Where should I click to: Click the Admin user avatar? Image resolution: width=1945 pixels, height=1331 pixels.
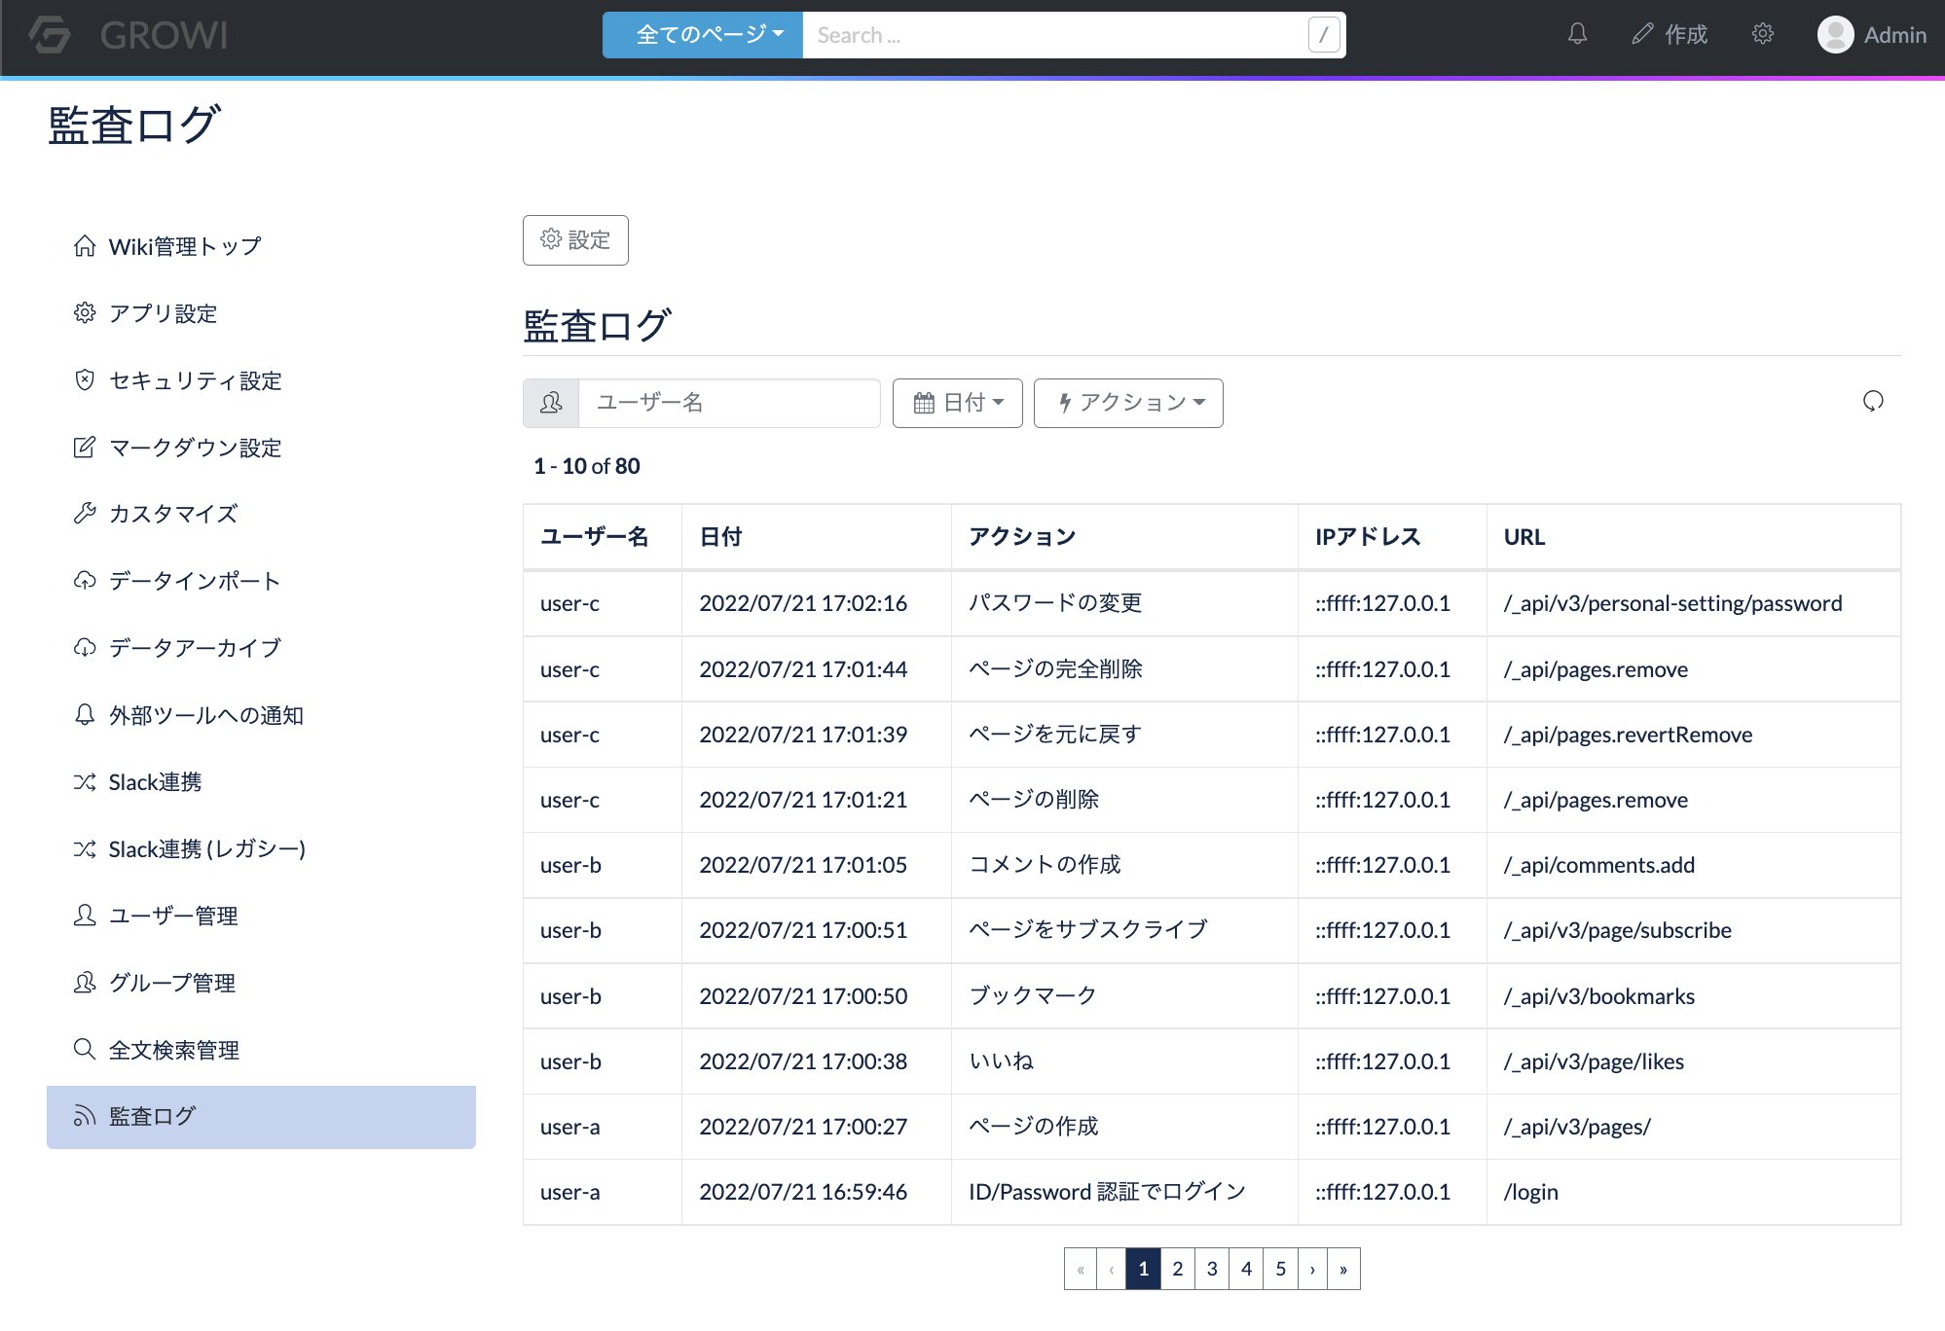(x=1835, y=35)
